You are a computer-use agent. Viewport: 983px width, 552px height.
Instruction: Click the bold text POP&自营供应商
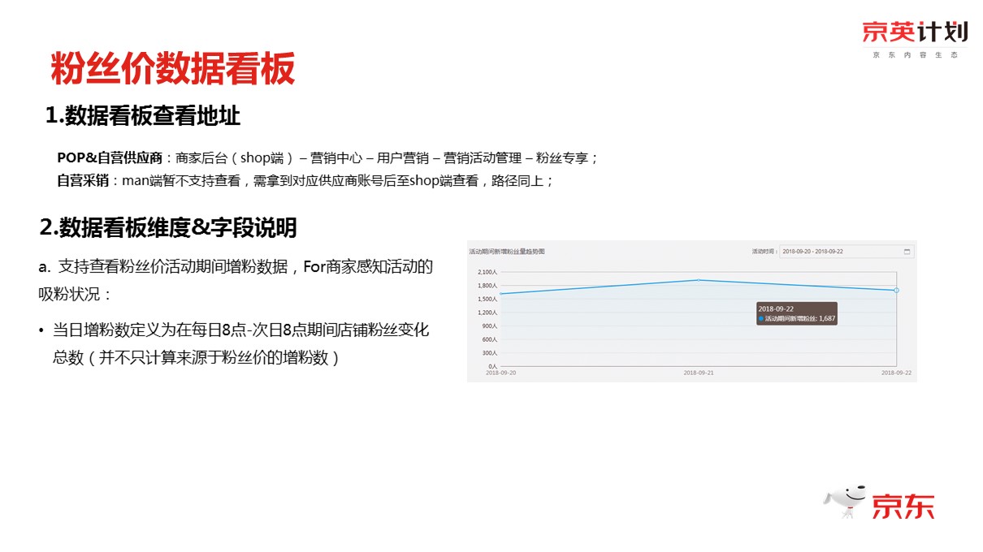click(110, 158)
